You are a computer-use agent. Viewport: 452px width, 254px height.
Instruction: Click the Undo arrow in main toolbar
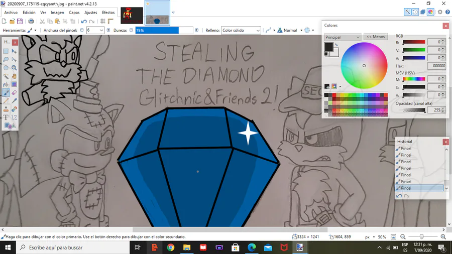coord(84,21)
